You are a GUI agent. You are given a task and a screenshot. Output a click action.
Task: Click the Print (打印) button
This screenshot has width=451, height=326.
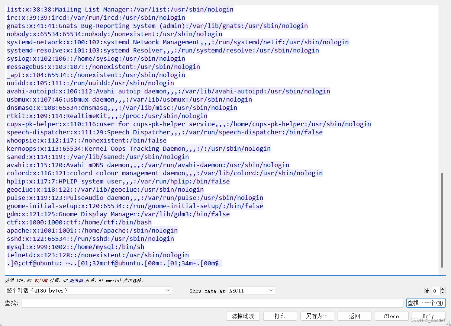280,316
